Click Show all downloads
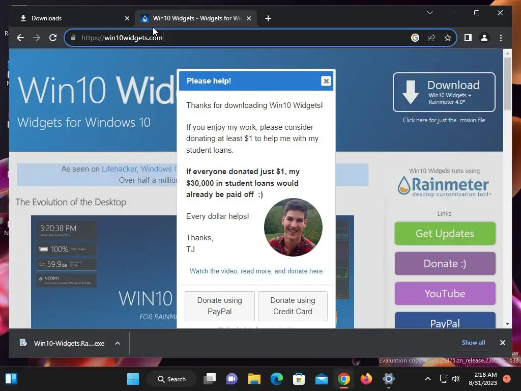 point(473,343)
